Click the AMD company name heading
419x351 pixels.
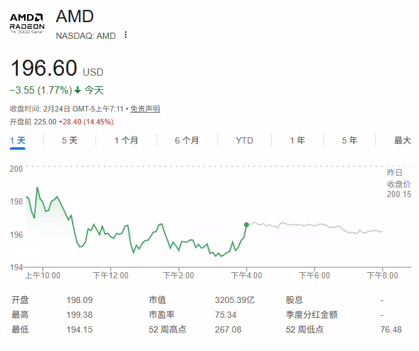point(75,16)
